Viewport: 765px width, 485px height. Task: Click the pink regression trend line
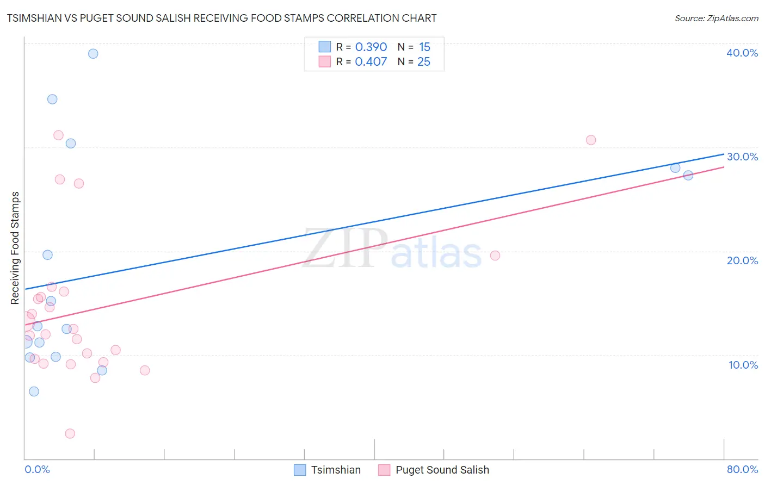pyautogui.click(x=374, y=246)
